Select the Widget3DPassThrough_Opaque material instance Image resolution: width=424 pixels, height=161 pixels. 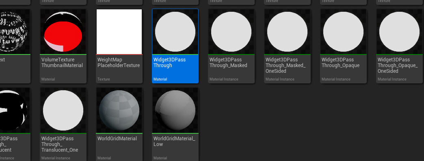coord(344,46)
